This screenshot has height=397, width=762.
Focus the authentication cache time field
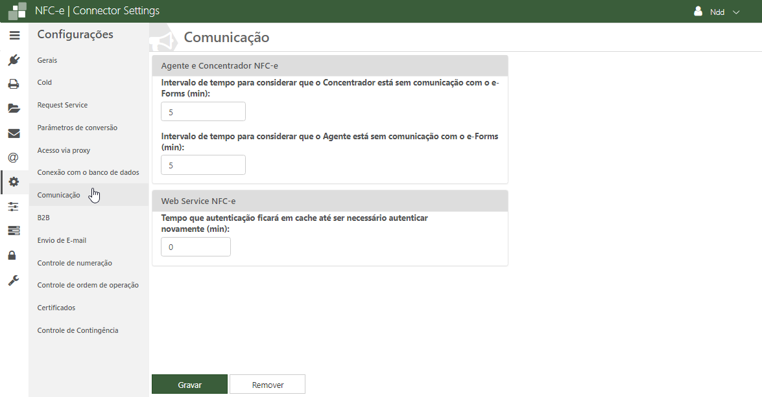click(196, 247)
